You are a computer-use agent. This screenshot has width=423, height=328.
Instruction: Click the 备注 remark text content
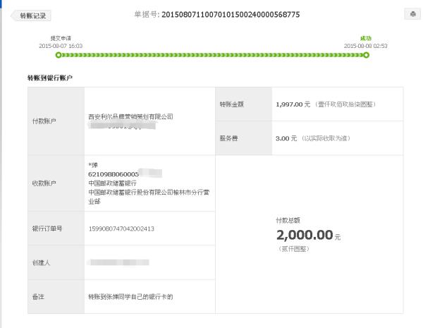[130, 297]
